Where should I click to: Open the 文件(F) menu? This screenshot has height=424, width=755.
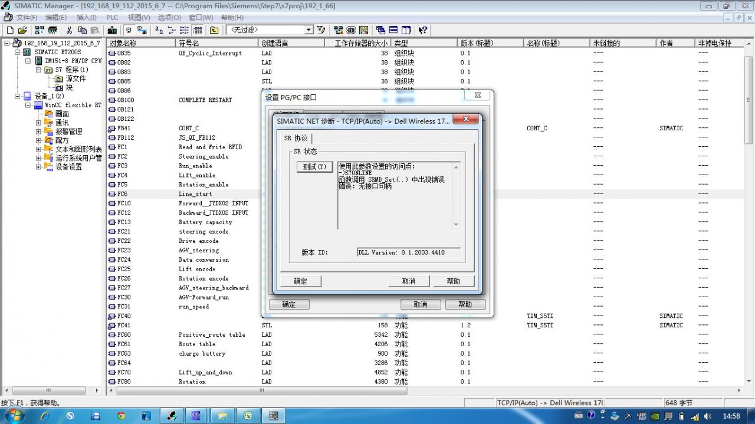pos(27,18)
